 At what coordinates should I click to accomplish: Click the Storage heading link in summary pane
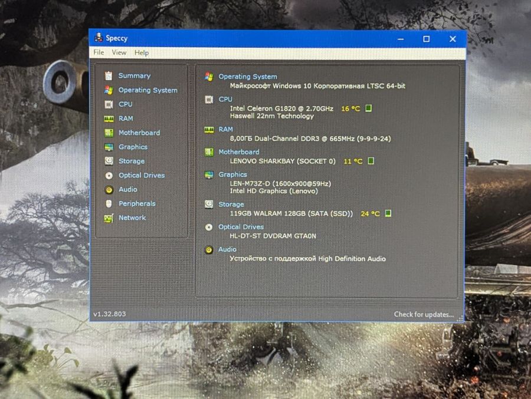pyautogui.click(x=231, y=205)
